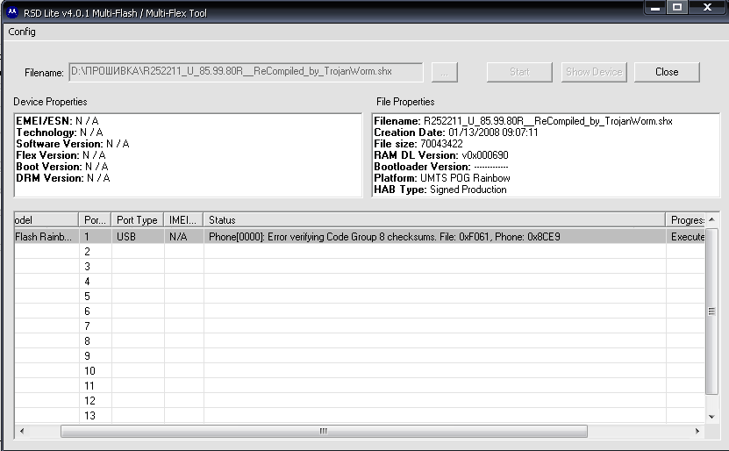Click the Filename path input field
729x451 pixels.
click(246, 72)
